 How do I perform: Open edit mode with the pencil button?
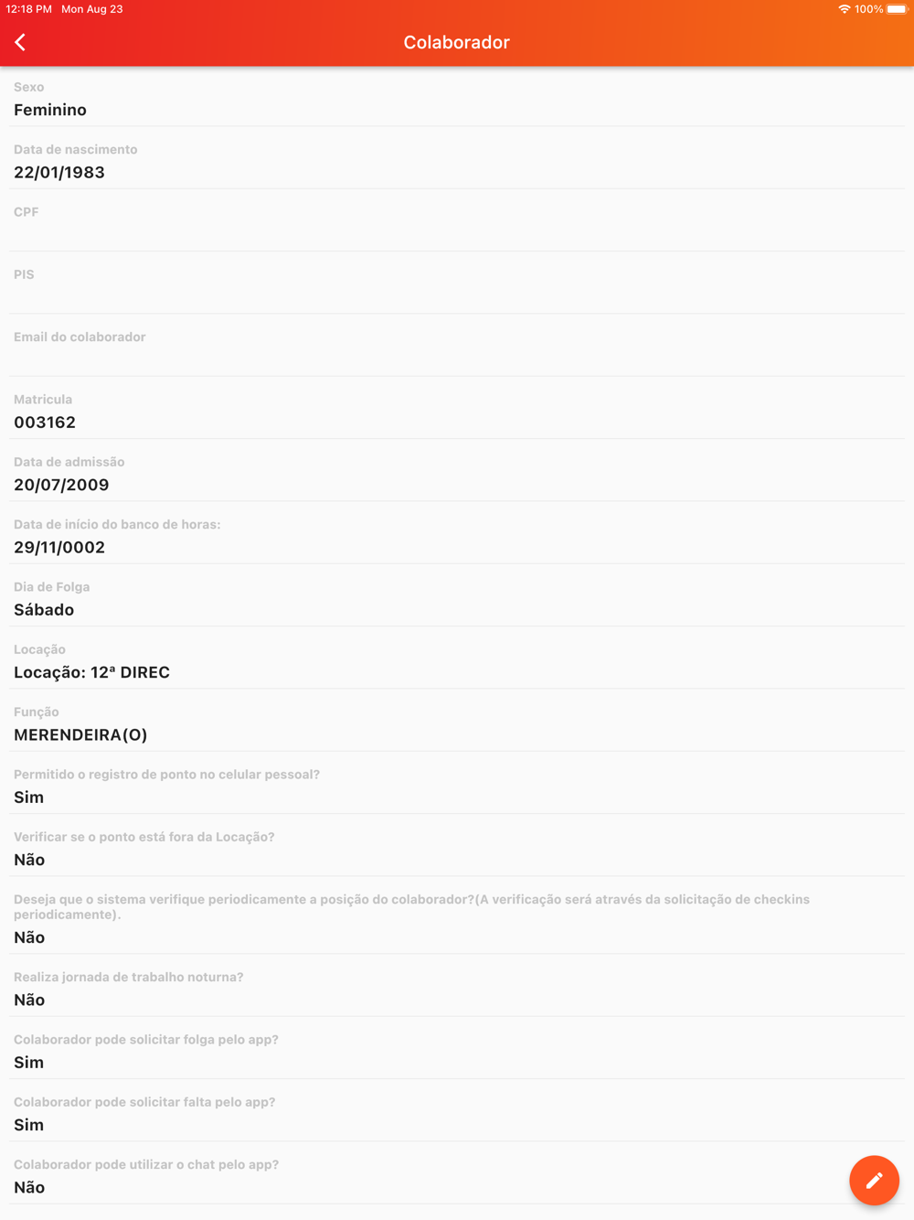(874, 1180)
